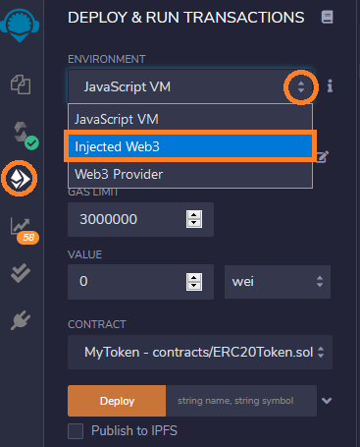Open the documentation book icon beside the title

[327, 17]
